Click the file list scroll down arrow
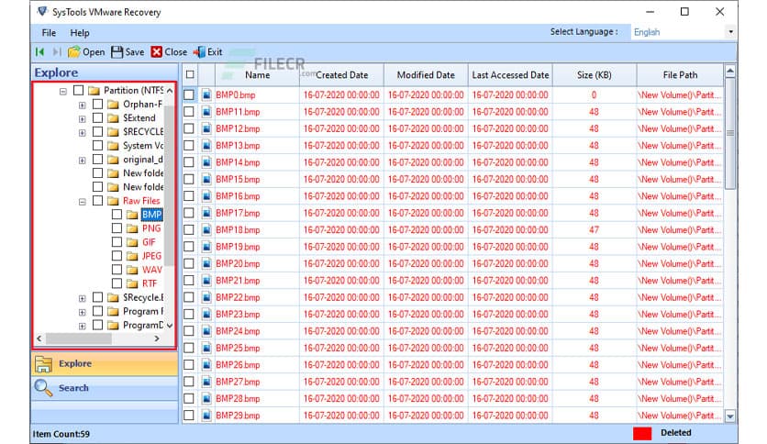The width and height of the screenshot is (767, 444). point(730,416)
